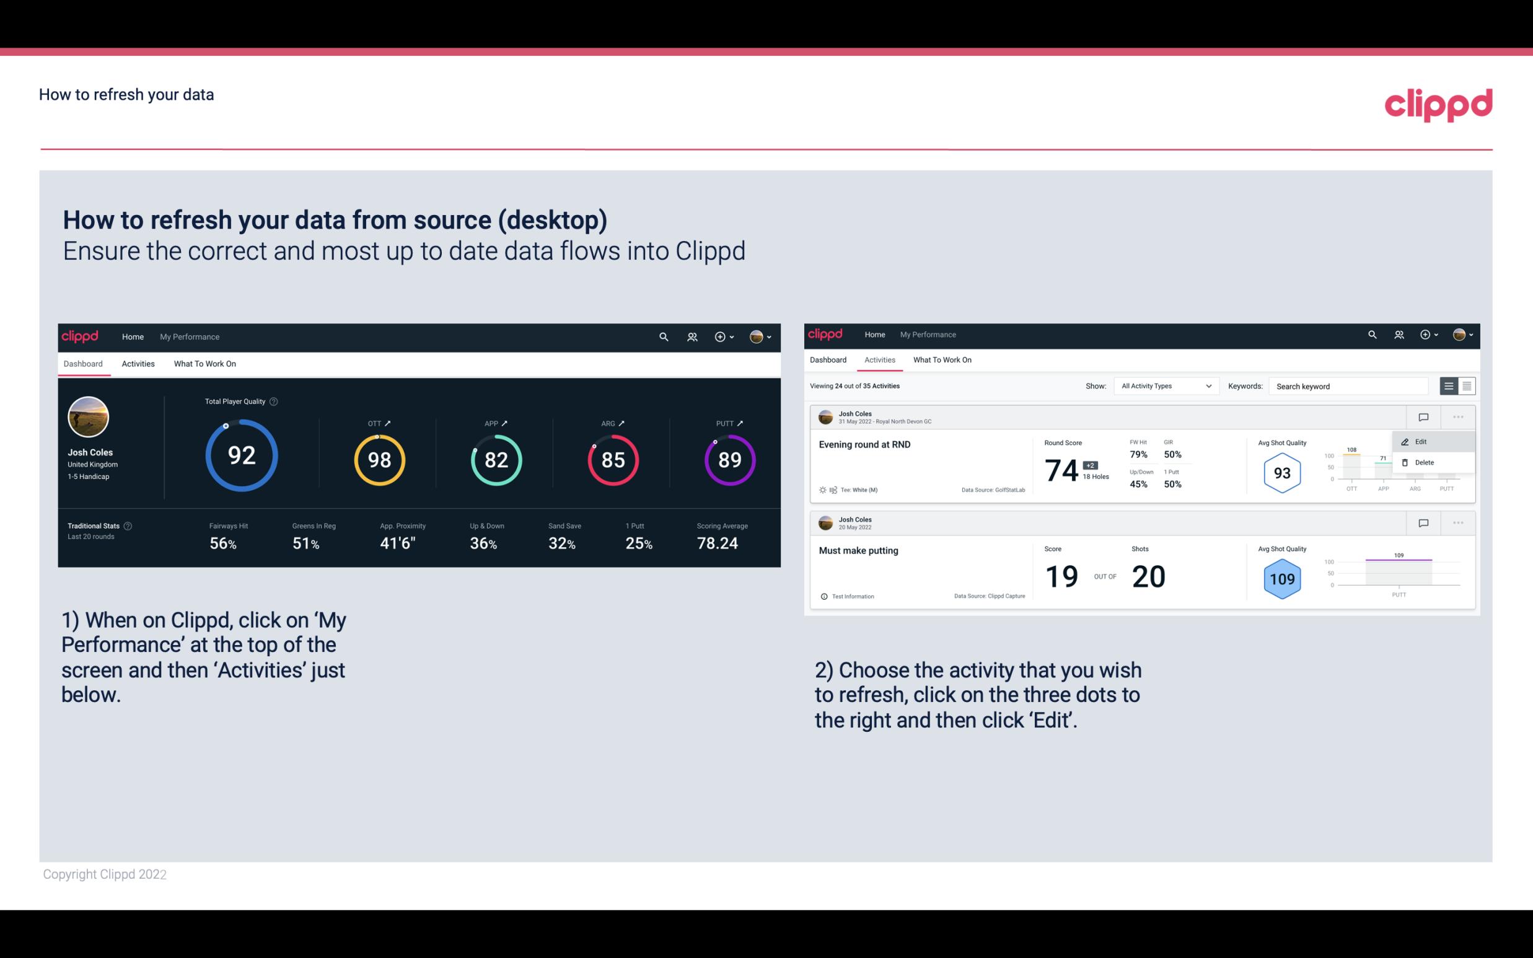Click the grid view toggle icon

pos(1465,385)
